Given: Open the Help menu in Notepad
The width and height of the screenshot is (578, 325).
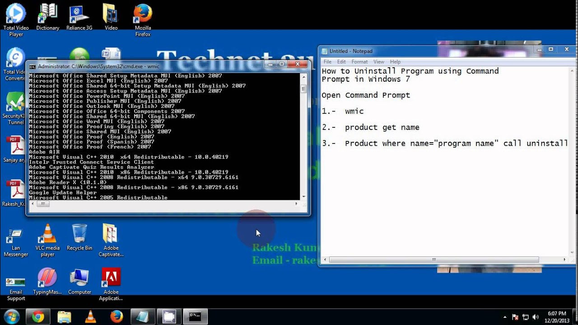Looking at the screenshot, I should tap(395, 62).
